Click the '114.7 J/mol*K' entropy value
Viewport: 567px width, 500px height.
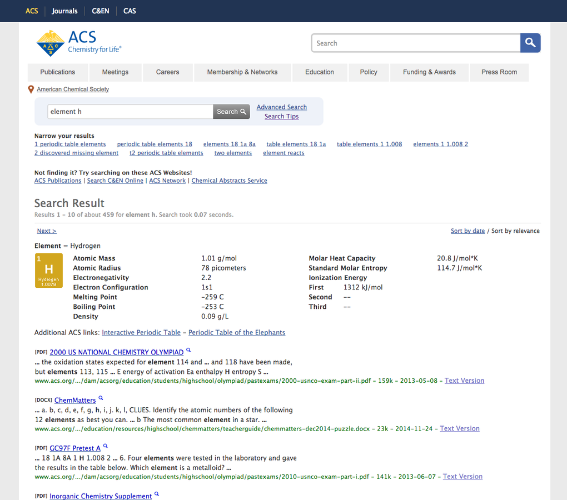(459, 268)
